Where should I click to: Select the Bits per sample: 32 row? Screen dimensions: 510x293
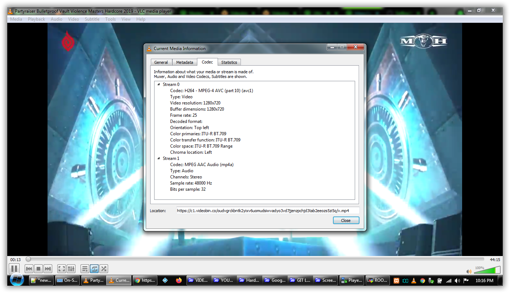[188, 189]
